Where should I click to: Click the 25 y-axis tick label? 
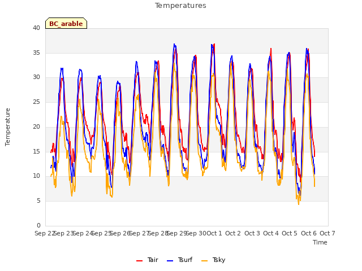pos(36,102)
